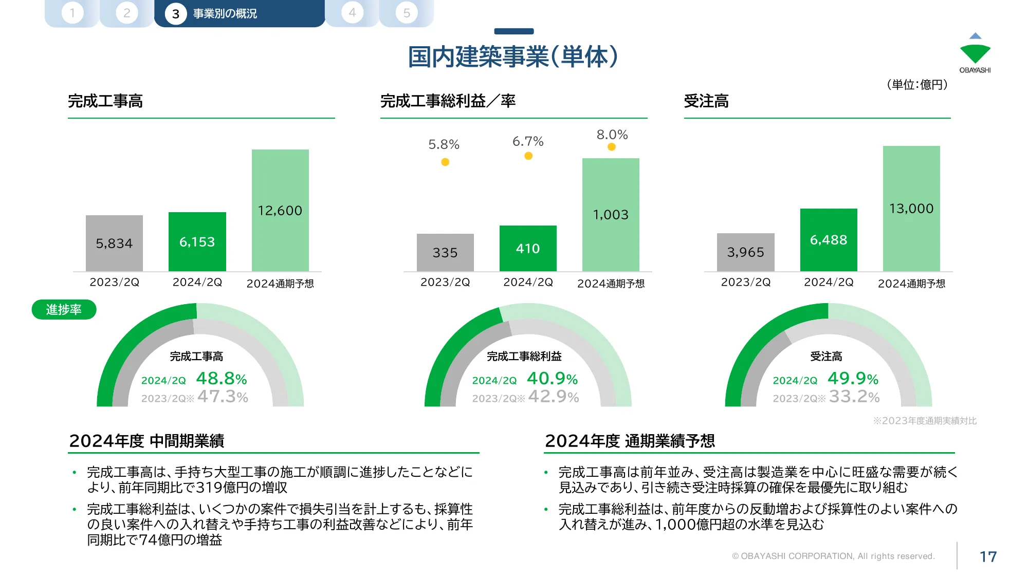
Task: Click the 完成工事総利益/率 chart heading
Action: coord(448,101)
